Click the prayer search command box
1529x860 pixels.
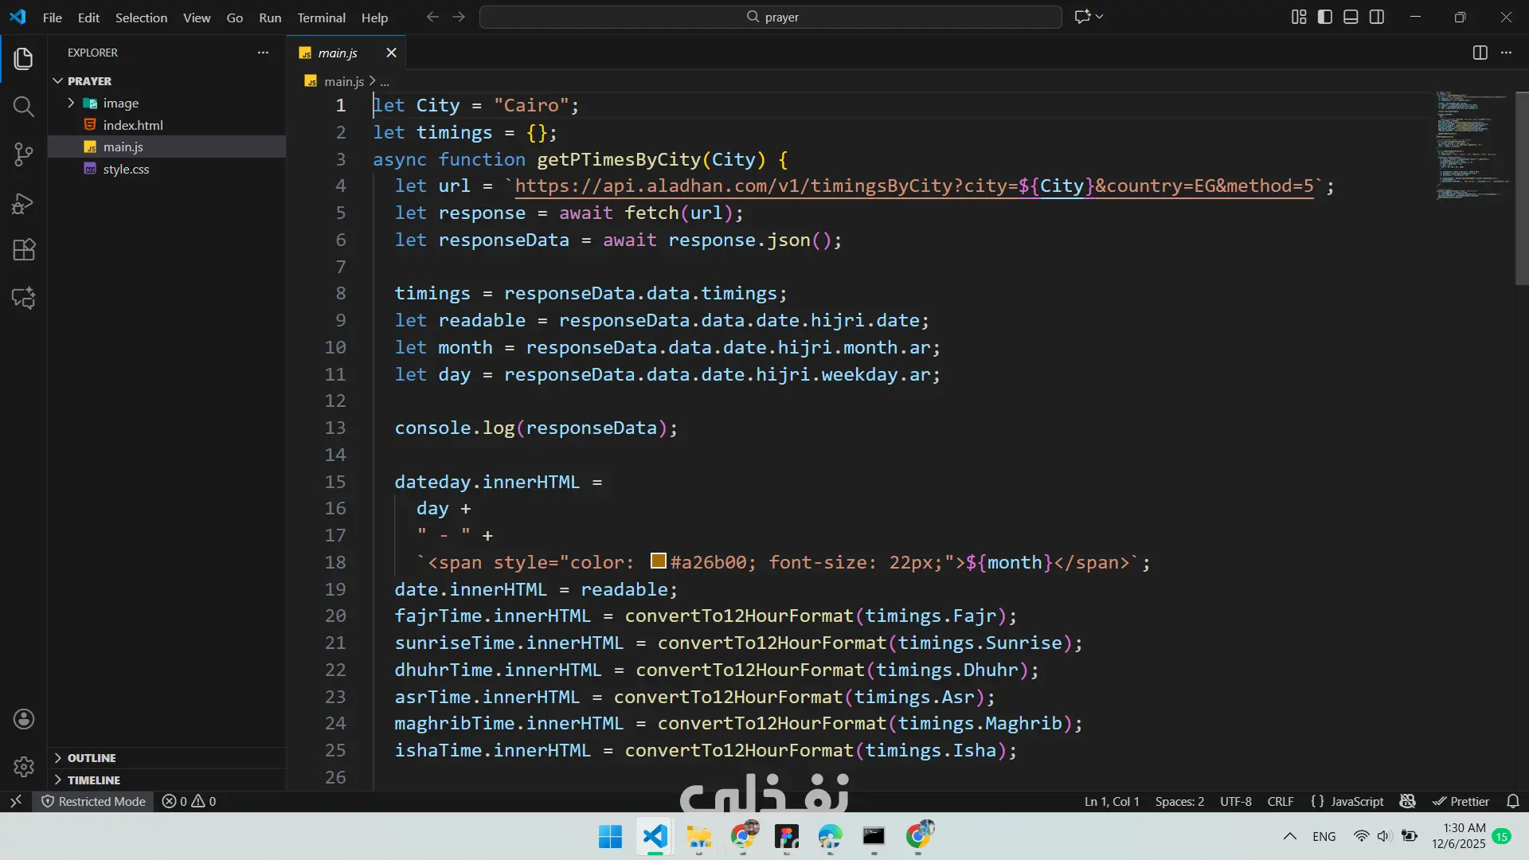coord(771,17)
